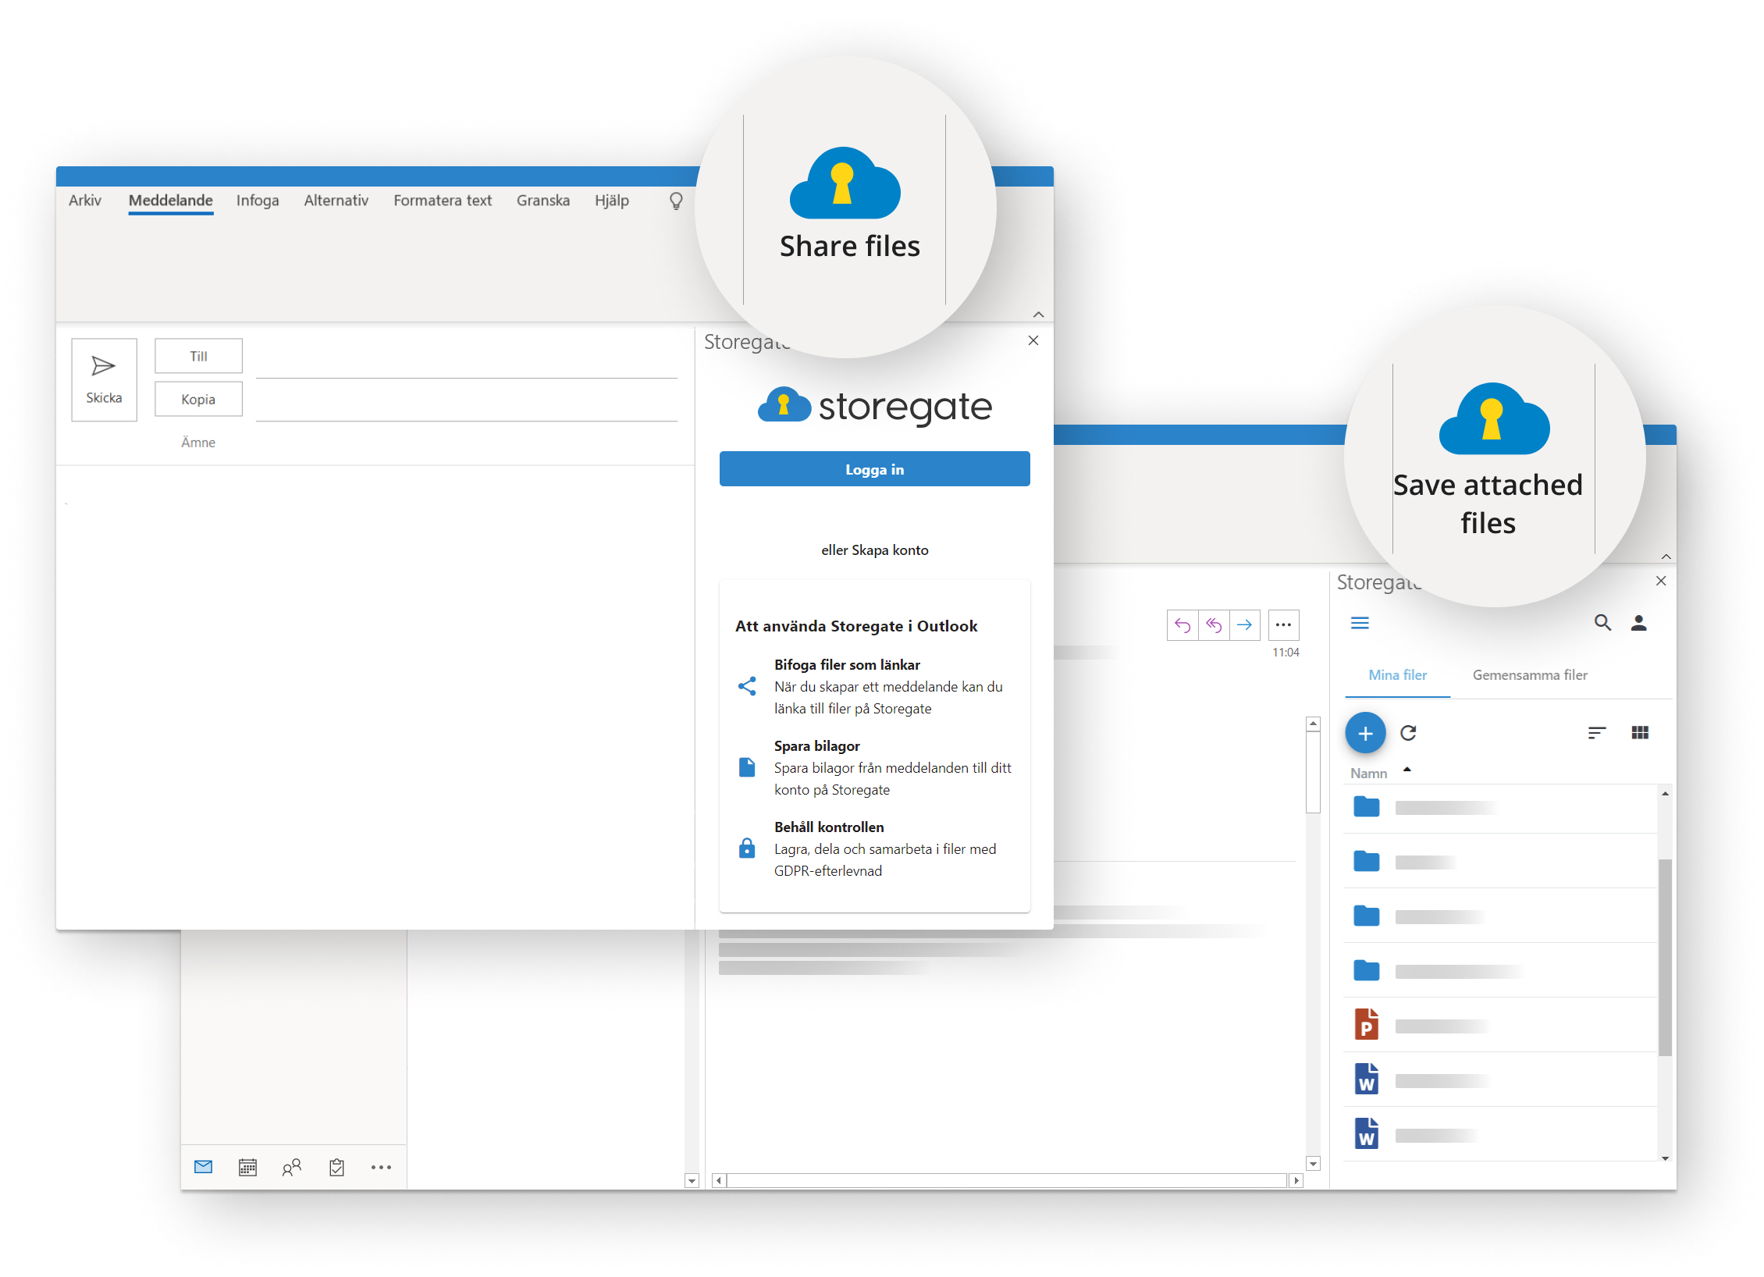Click the message list scroll down arrow
Screen dimensions: 1764x1277
pos(692,1180)
